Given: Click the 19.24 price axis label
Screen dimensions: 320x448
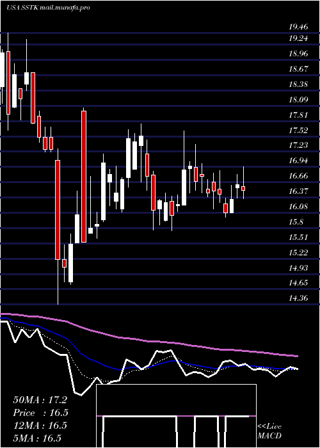Looking at the screenshot, I should [x=298, y=38].
